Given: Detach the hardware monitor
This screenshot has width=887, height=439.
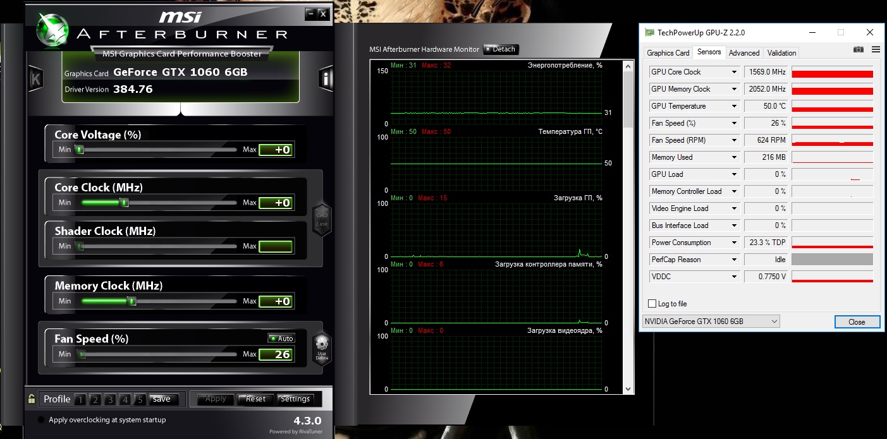Looking at the screenshot, I should click(500, 49).
